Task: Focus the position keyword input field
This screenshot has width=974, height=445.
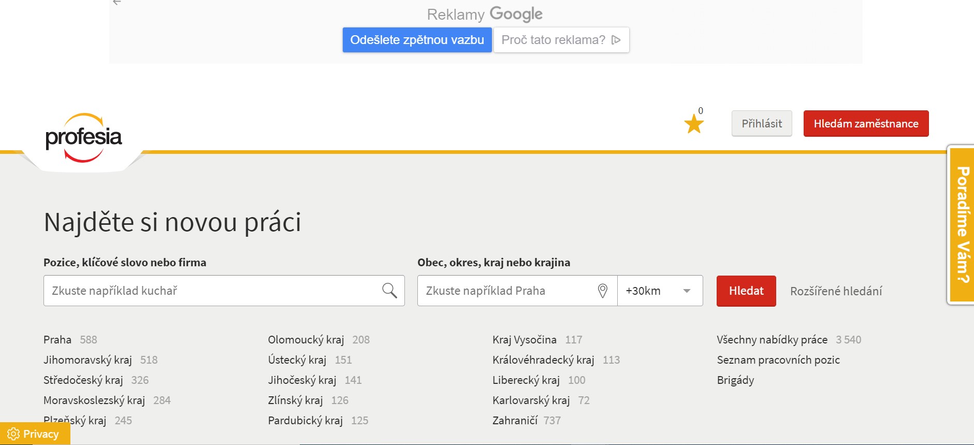Action: click(224, 291)
